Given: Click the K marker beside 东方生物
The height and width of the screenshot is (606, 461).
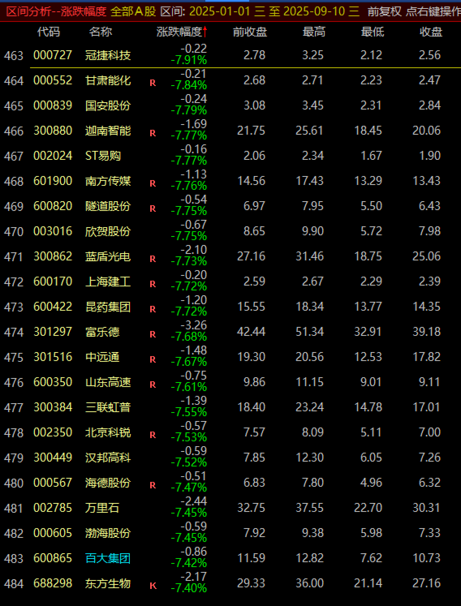Looking at the screenshot, I should coord(153,586).
